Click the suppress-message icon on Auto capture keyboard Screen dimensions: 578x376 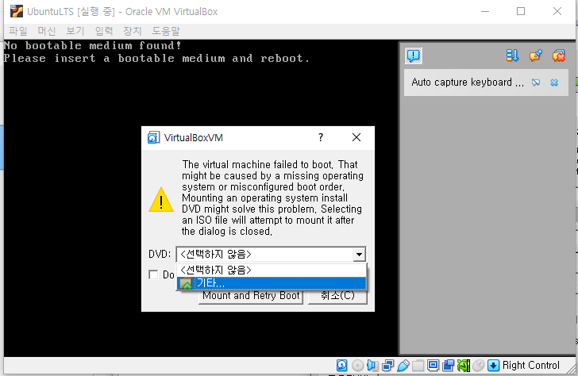coord(536,82)
